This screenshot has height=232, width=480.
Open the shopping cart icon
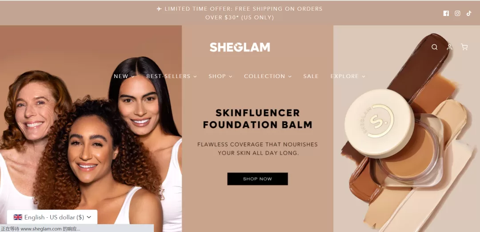pyautogui.click(x=464, y=47)
